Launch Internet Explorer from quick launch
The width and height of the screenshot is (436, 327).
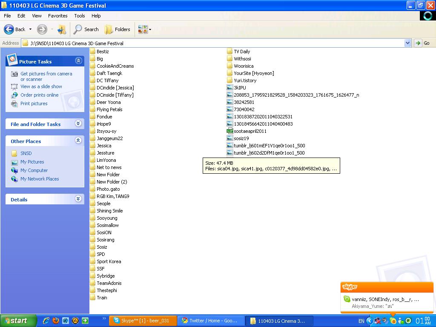click(46, 321)
